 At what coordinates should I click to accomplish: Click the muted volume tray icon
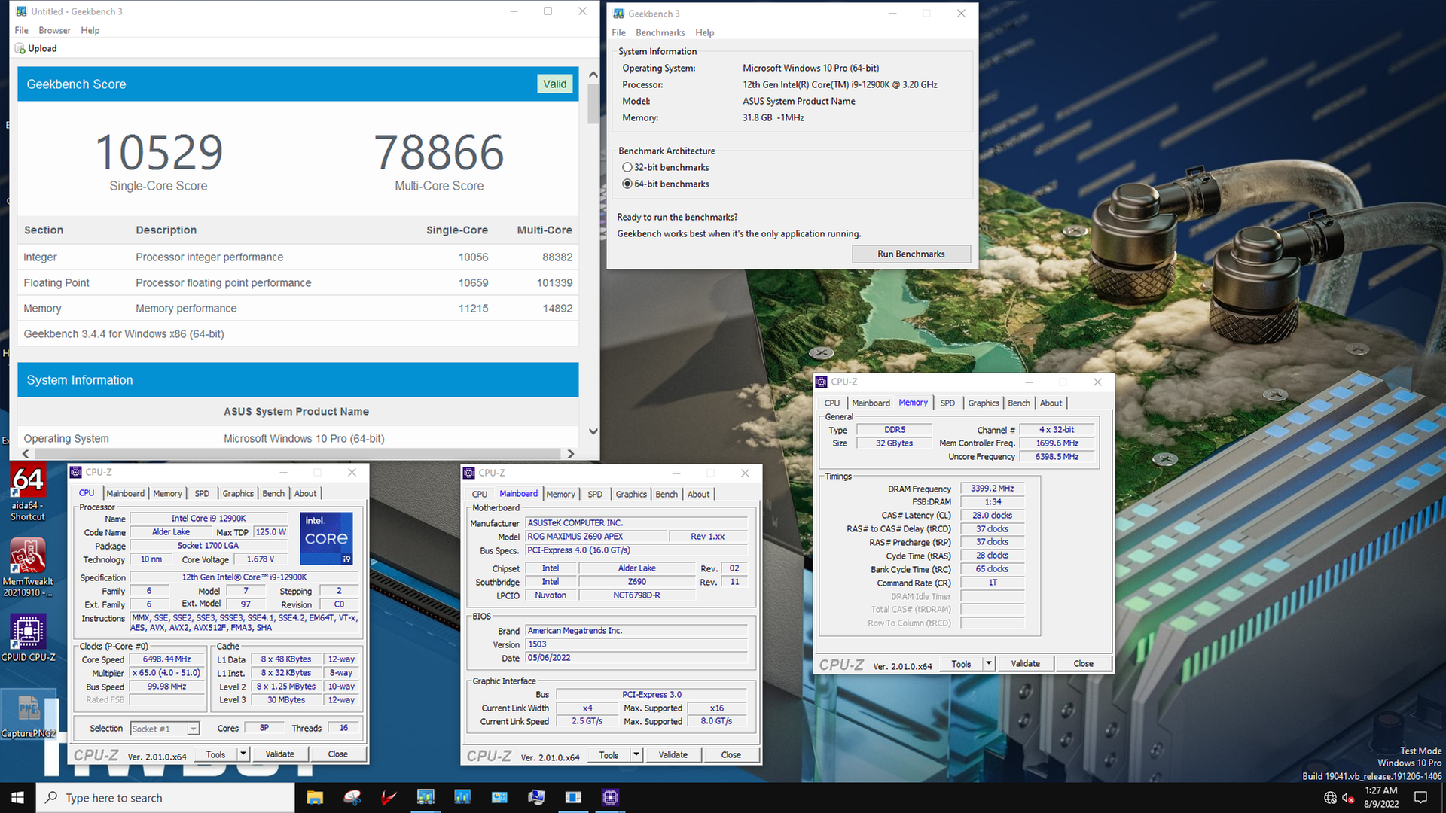point(1348,798)
